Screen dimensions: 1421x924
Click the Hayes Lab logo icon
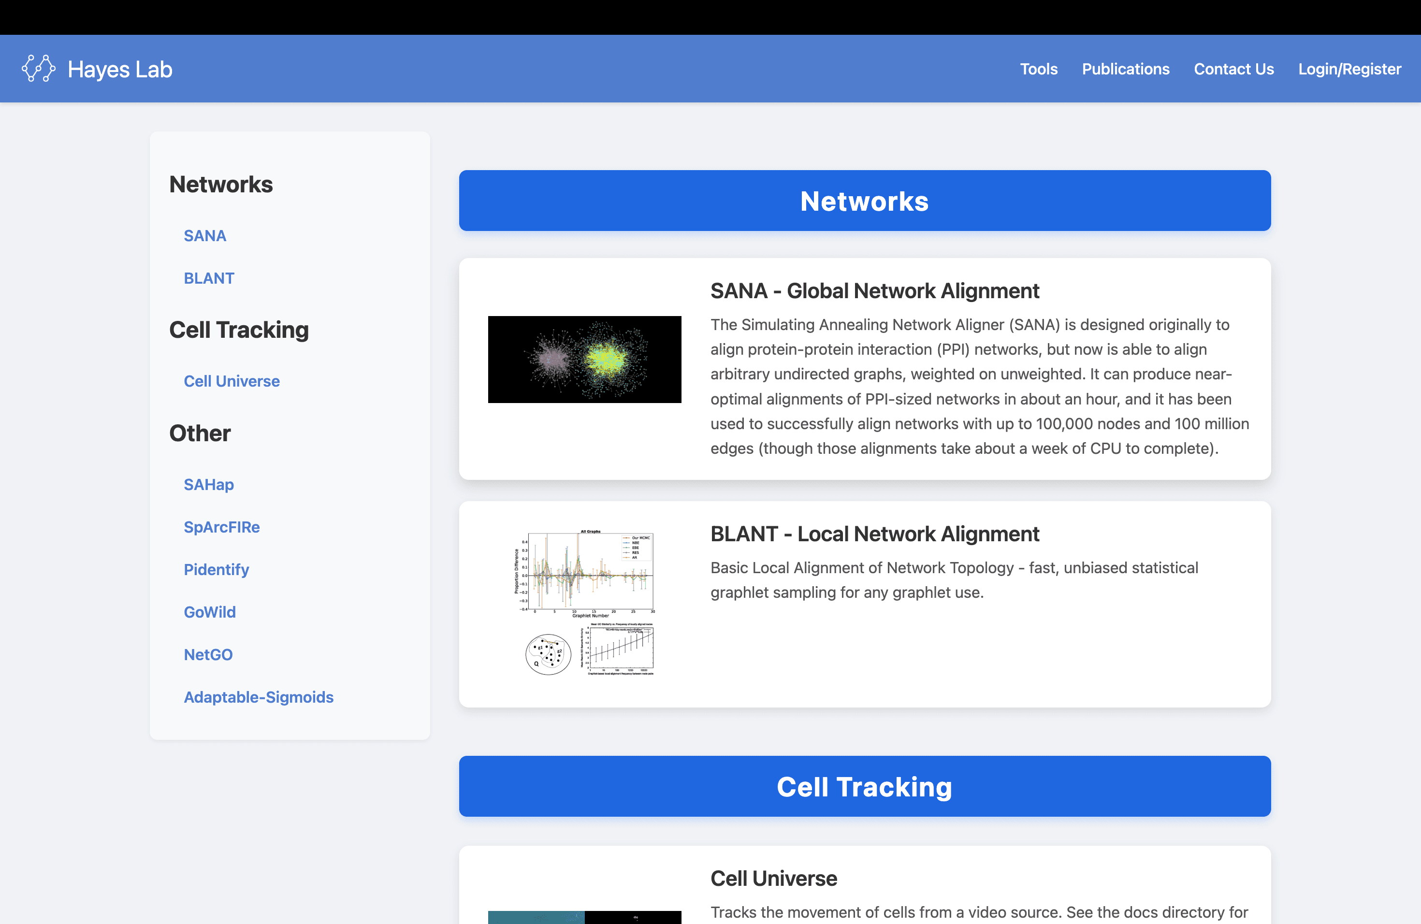pos(38,69)
